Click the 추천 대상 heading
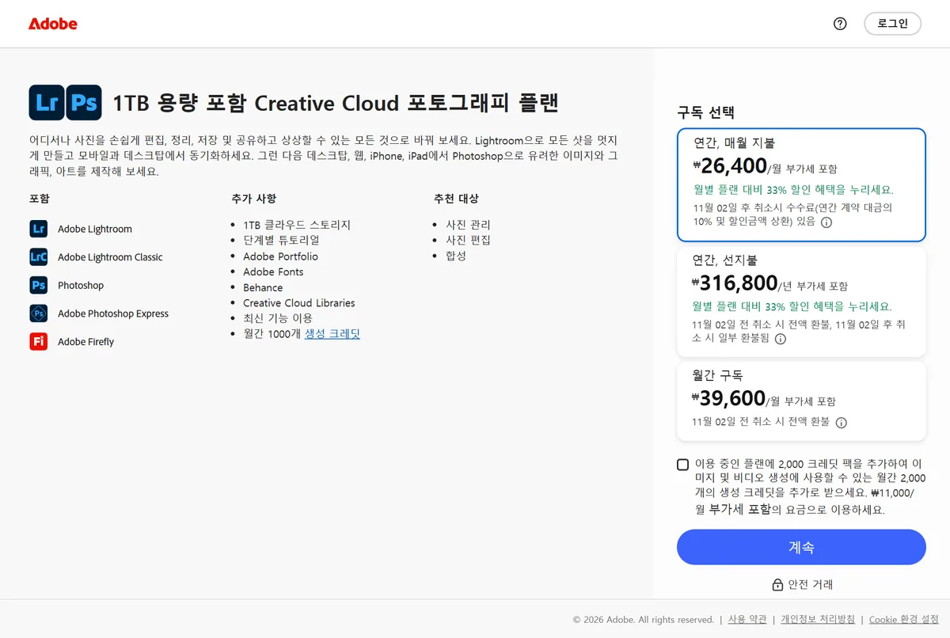The image size is (950, 638). click(456, 199)
